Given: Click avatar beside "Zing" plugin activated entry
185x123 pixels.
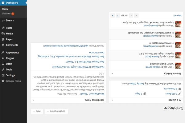Looking at the screenshot, I should tap(178, 66).
